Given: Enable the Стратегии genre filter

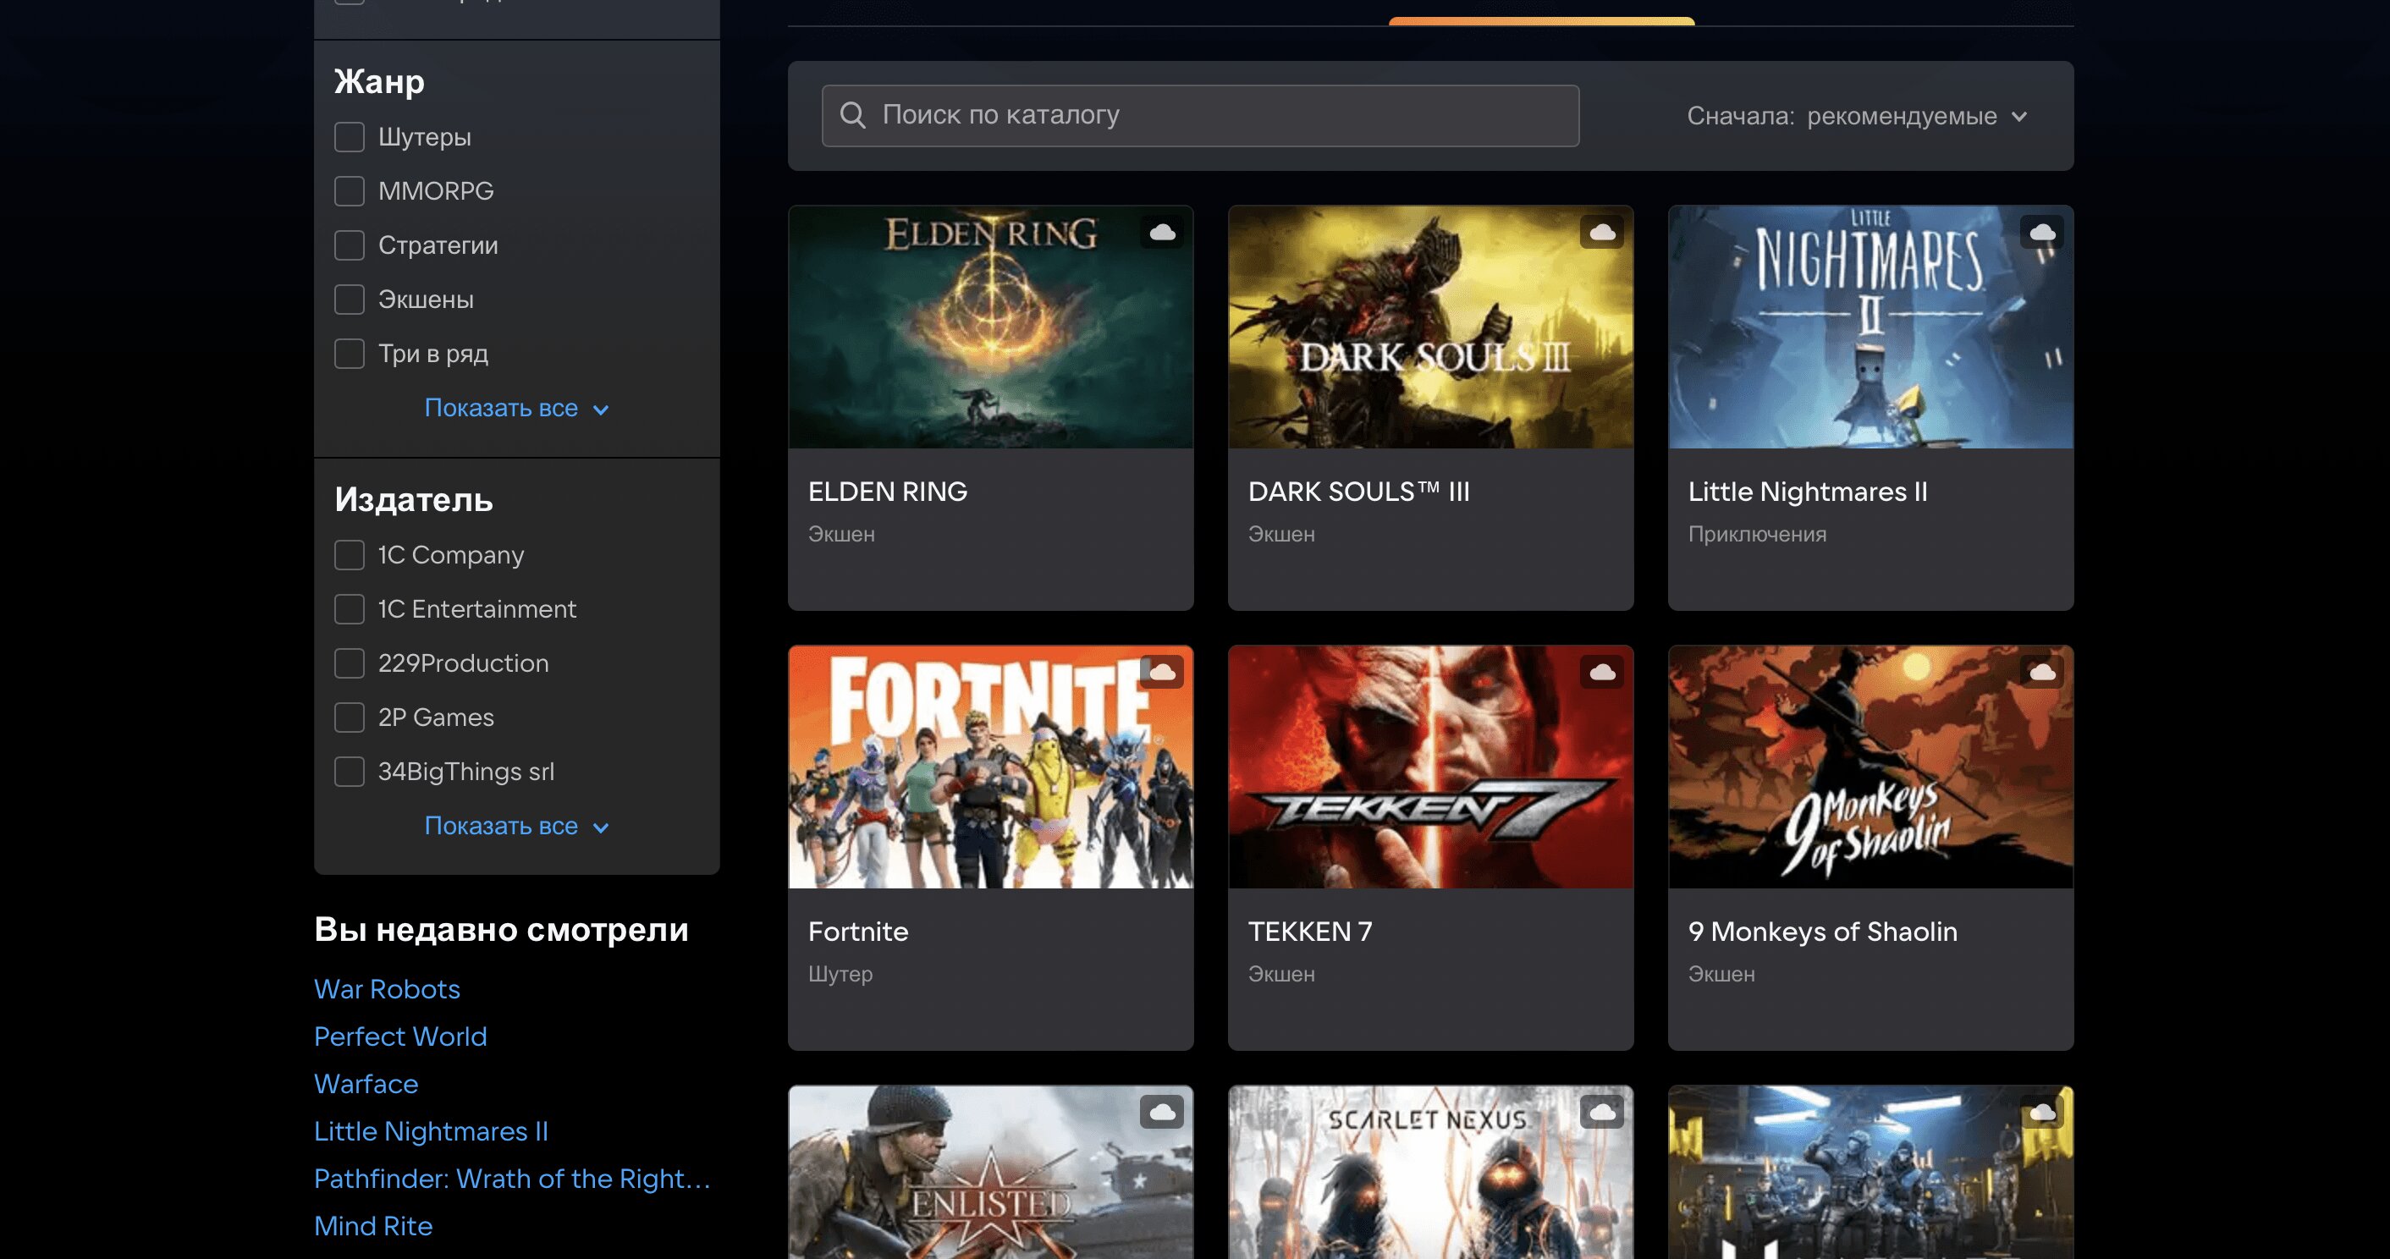Looking at the screenshot, I should point(350,245).
